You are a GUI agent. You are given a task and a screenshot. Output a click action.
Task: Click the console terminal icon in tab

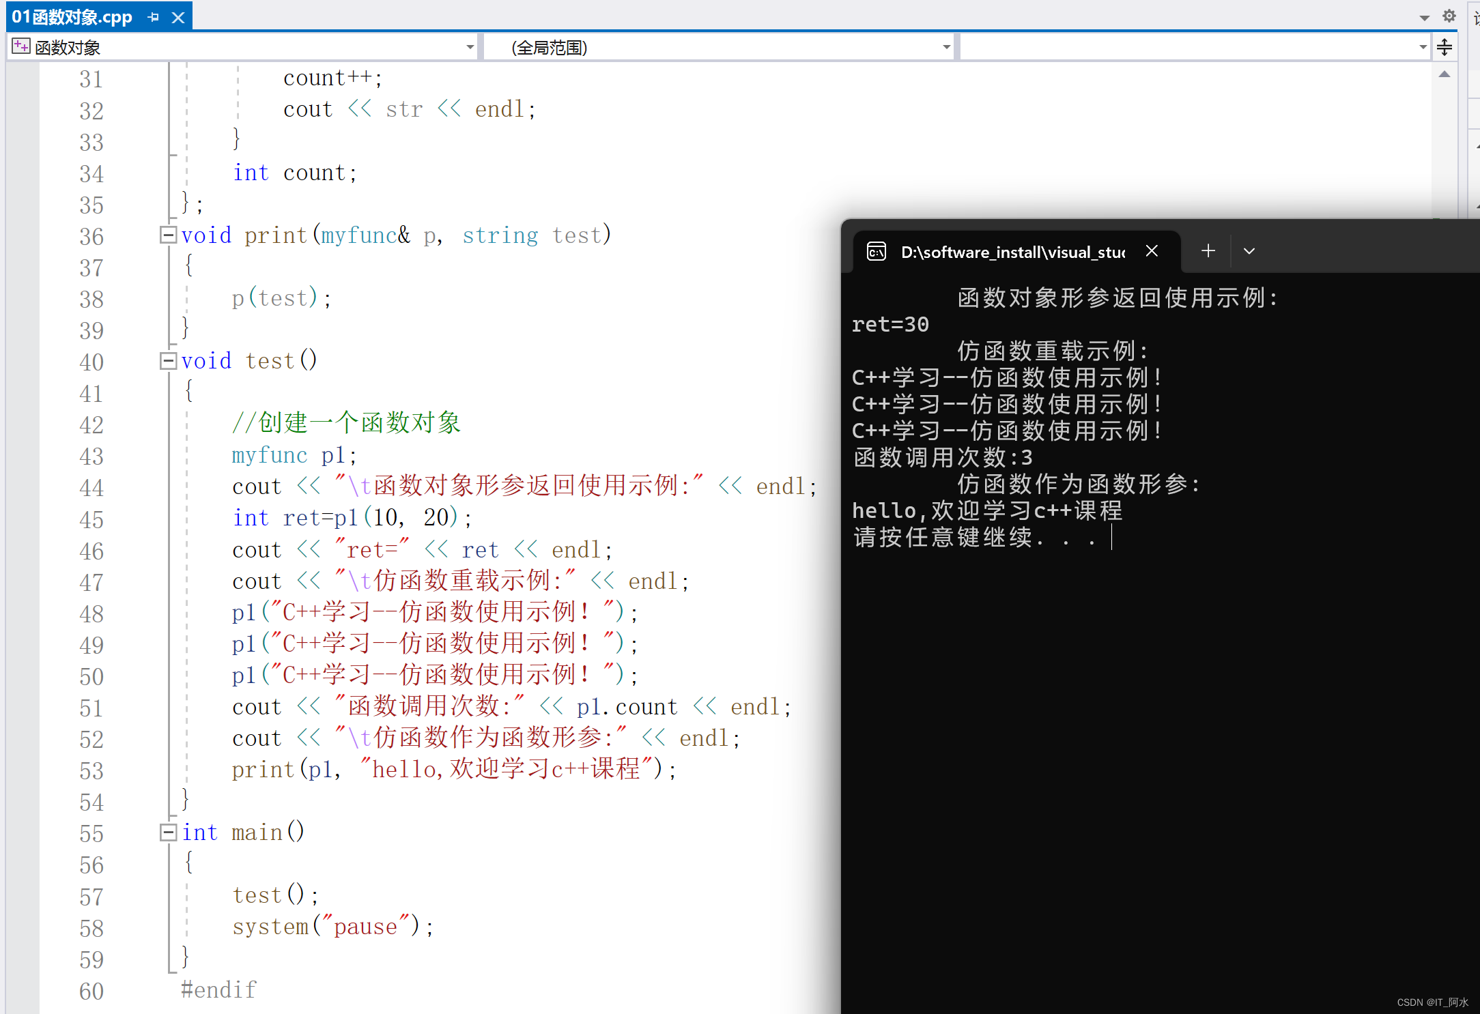(876, 252)
